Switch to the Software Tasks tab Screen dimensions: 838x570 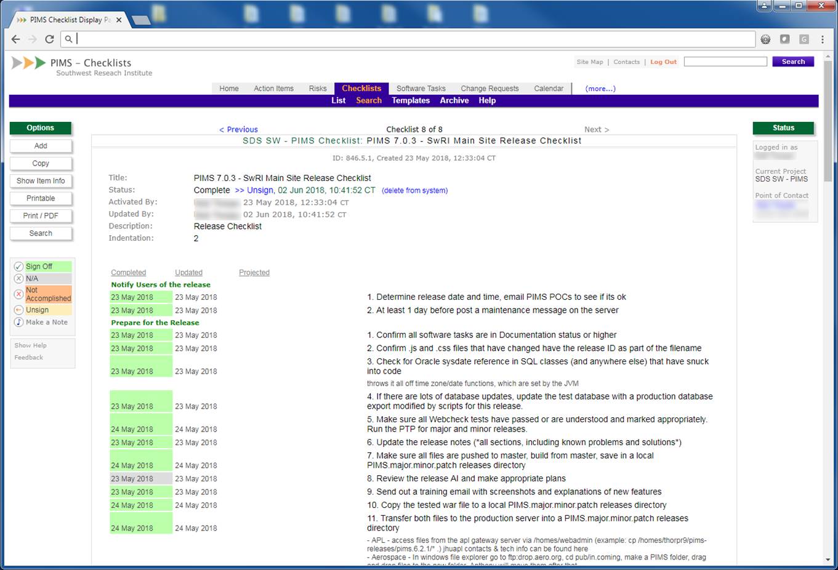(x=421, y=89)
